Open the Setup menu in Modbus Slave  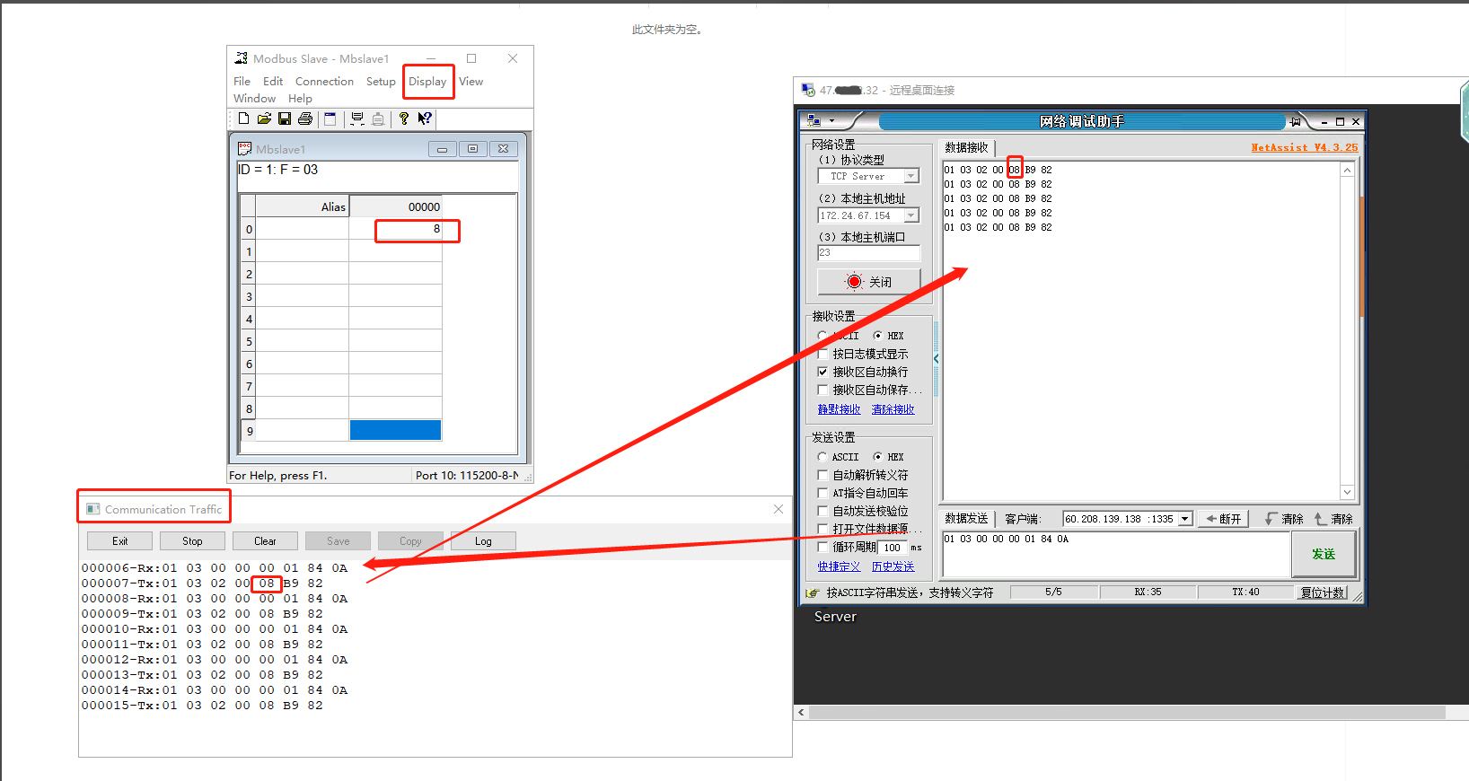tap(381, 82)
